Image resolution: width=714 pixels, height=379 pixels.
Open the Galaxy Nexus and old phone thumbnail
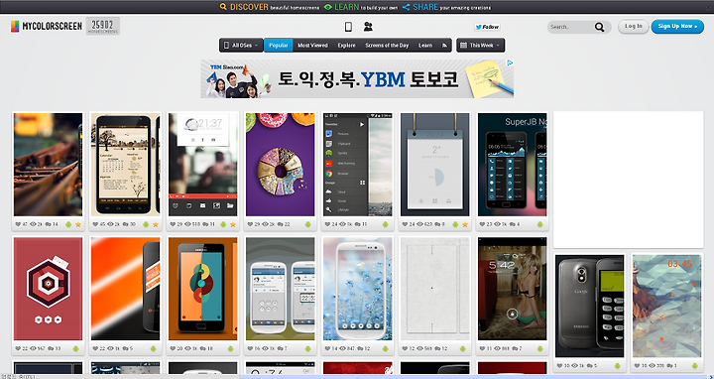pos(590,306)
